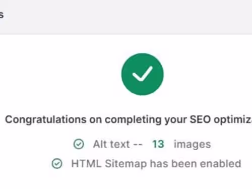Click the word 'completing' in the heading
The width and height of the screenshot is (252, 189).
(133, 120)
